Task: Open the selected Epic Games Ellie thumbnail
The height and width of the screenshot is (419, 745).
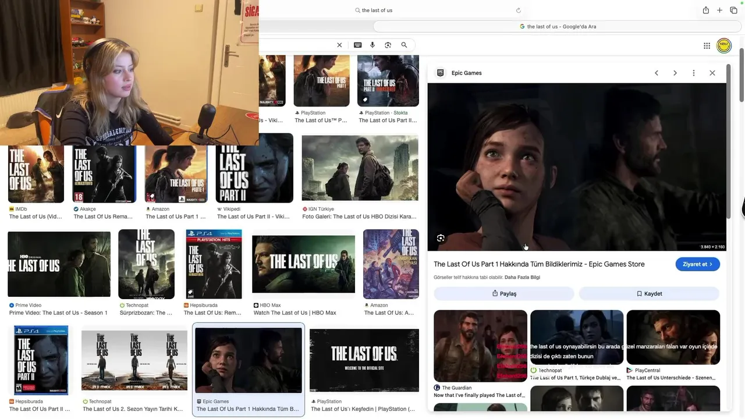Action: tap(249, 360)
